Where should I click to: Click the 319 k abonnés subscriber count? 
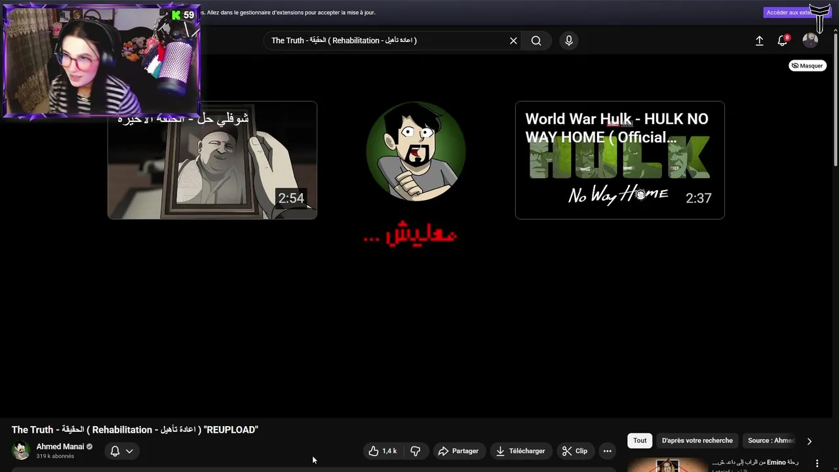click(x=55, y=456)
